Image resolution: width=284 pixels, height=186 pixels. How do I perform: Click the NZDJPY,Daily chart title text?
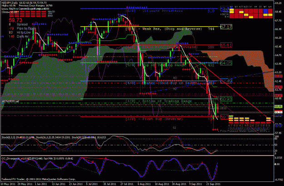tap(10, 3)
